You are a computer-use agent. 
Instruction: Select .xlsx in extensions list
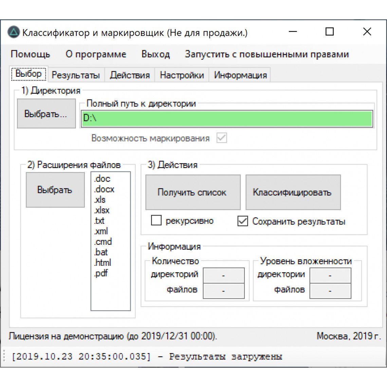click(x=102, y=210)
